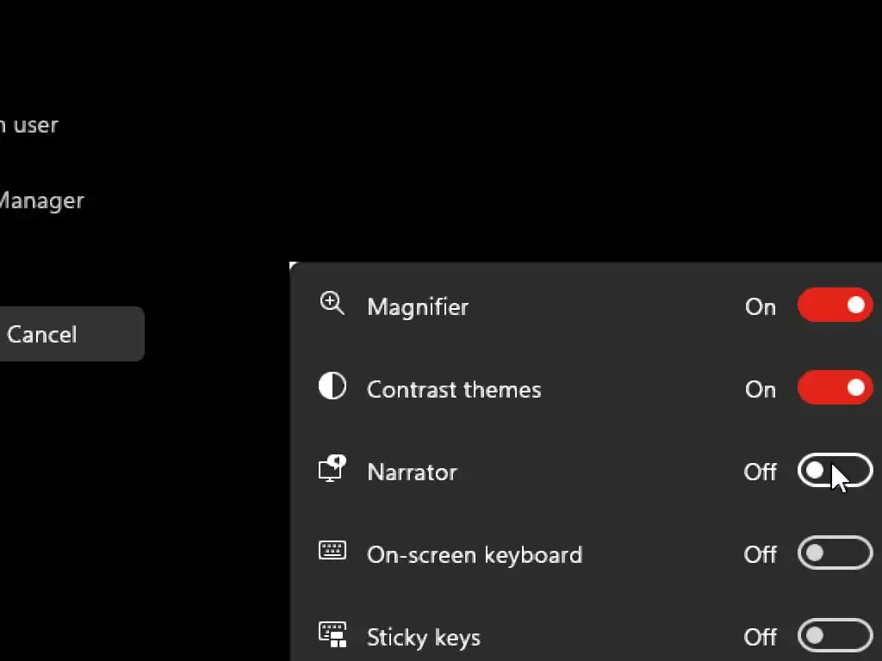
Task: Click the Narrator monitor speech icon
Action: 332,469
